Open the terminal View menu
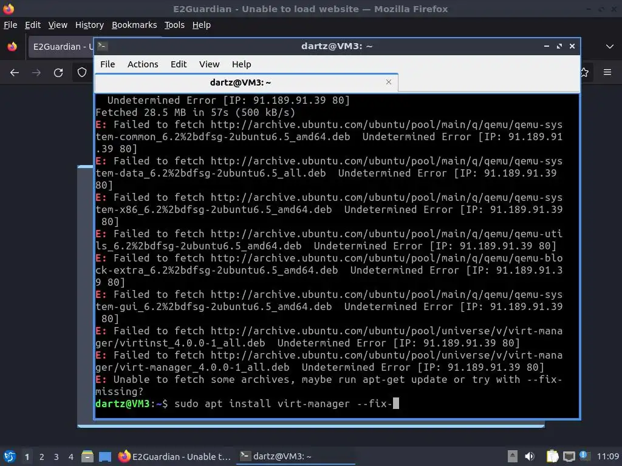The image size is (622, 466). coord(209,64)
